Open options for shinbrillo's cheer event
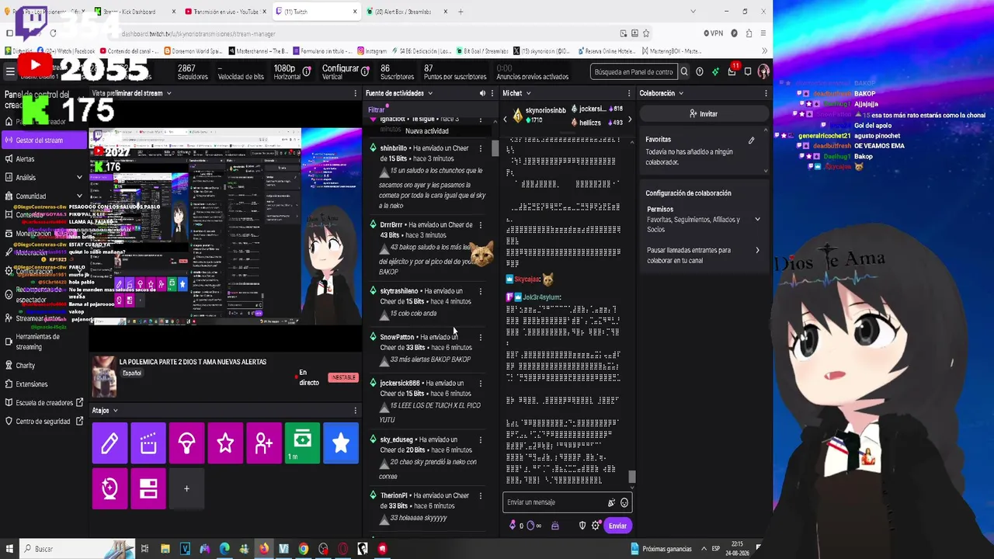This screenshot has height=559, width=994. point(480,148)
